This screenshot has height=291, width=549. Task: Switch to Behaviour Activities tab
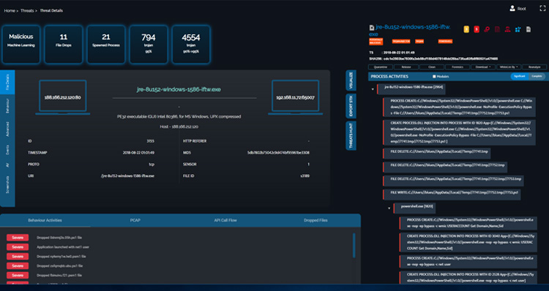point(45,220)
